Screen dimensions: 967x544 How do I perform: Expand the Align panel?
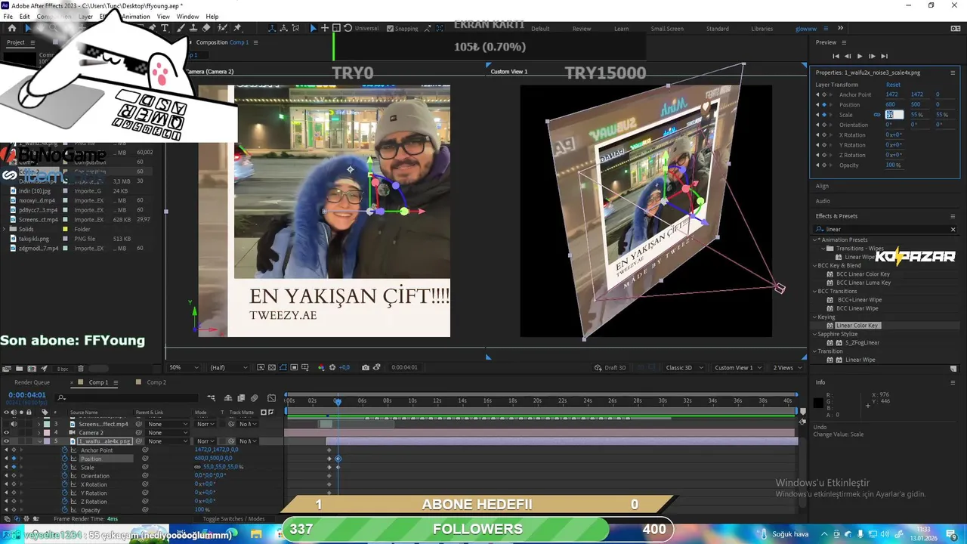[822, 186]
